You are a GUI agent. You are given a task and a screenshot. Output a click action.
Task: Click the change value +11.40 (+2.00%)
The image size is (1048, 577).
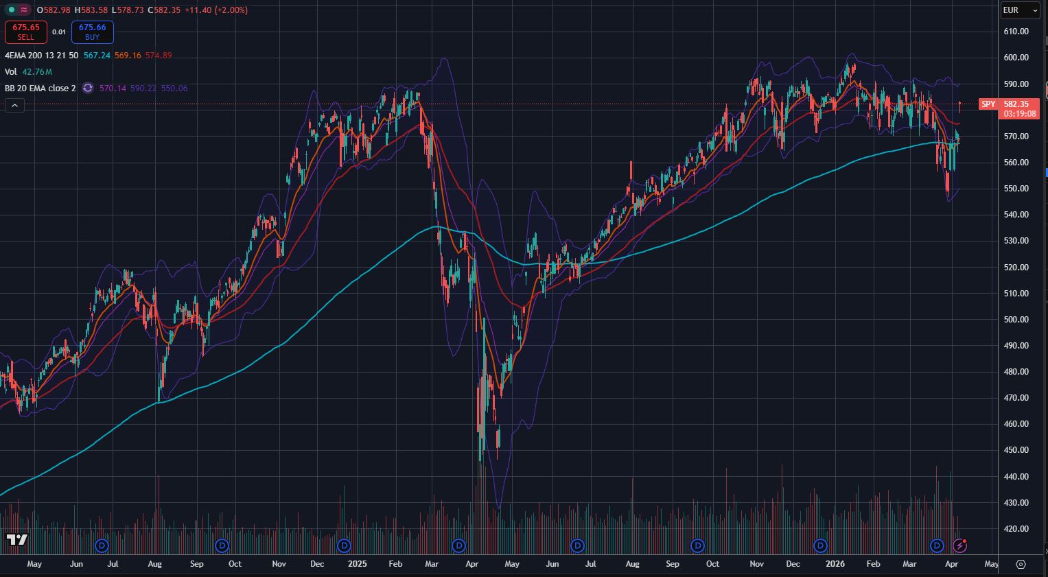tap(216, 10)
